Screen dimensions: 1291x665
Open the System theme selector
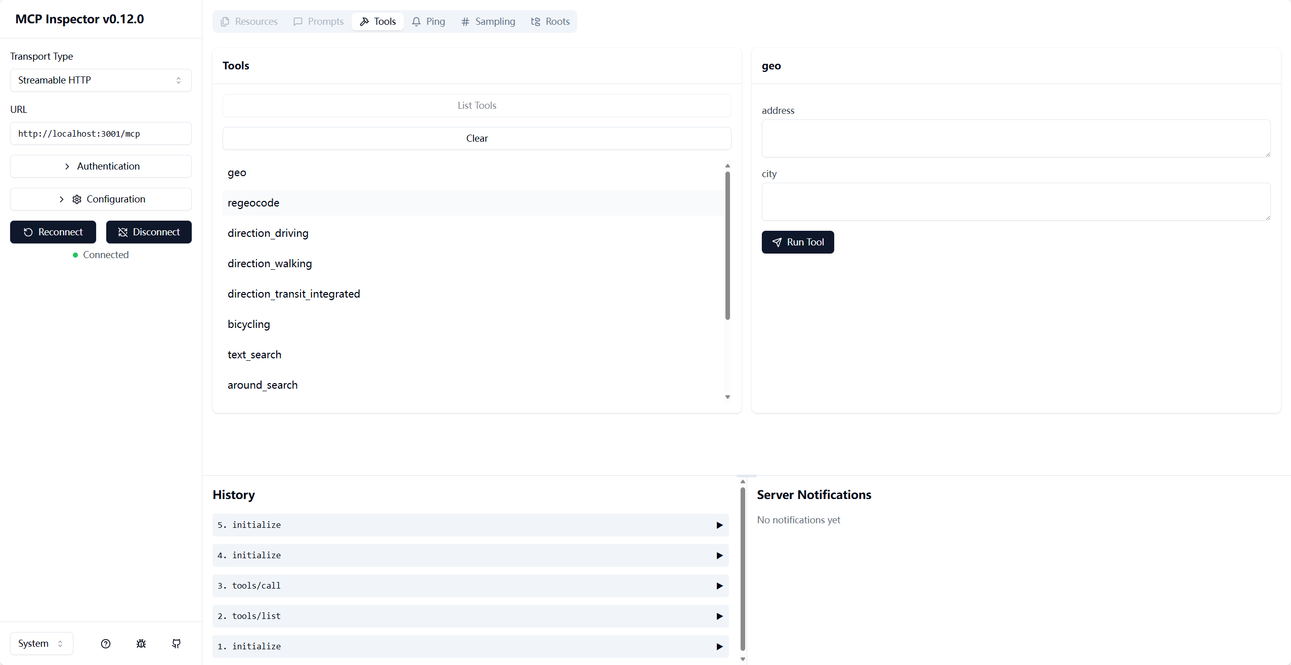coord(41,643)
